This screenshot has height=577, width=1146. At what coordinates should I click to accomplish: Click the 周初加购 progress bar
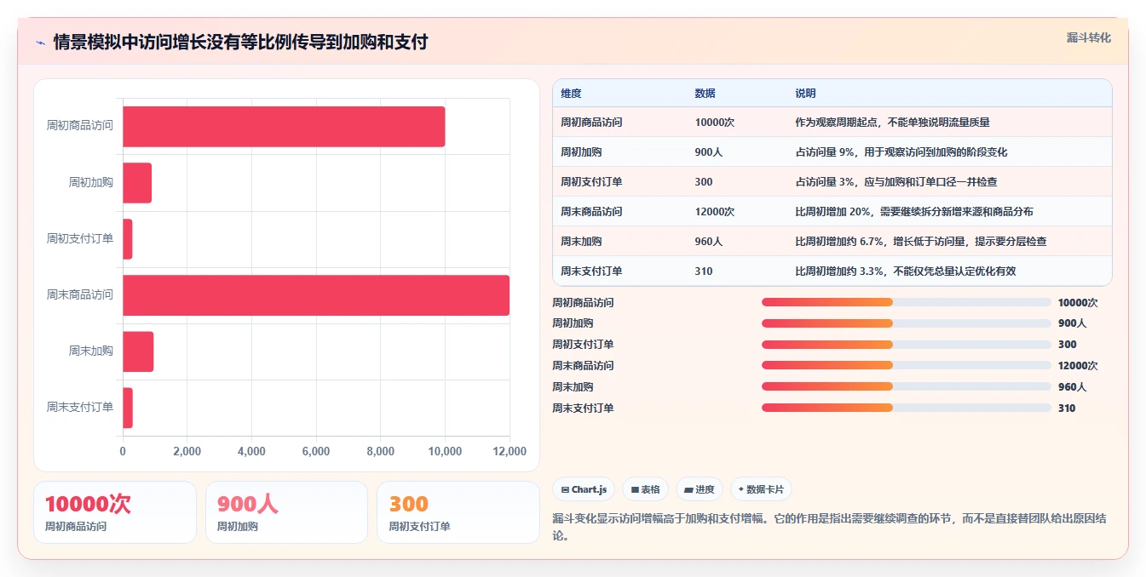(x=907, y=323)
